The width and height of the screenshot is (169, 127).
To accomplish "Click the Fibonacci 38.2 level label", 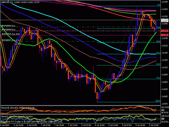I will tap(158, 41).
